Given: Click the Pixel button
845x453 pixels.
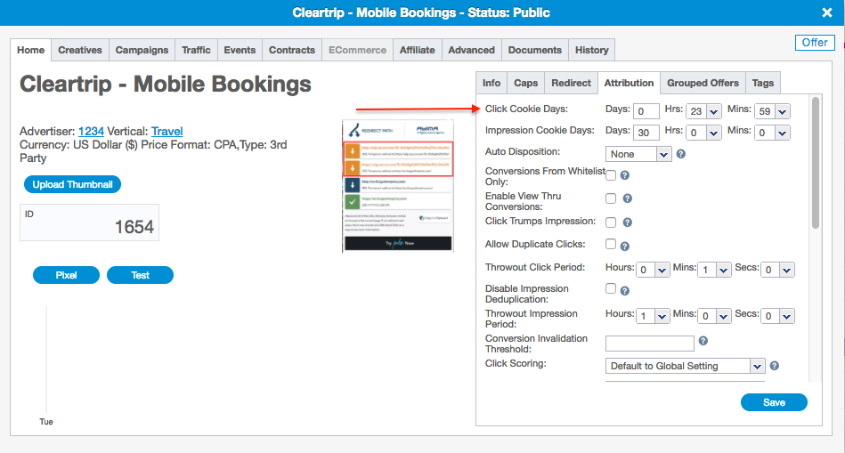Looking at the screenshot, I should pos(66,275).
